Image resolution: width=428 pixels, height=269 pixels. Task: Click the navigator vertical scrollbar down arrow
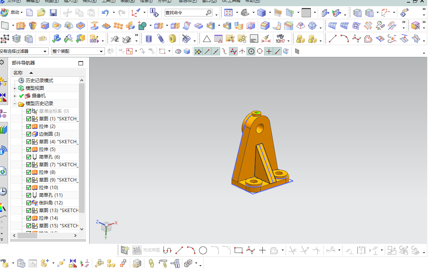tap(82, 229)
